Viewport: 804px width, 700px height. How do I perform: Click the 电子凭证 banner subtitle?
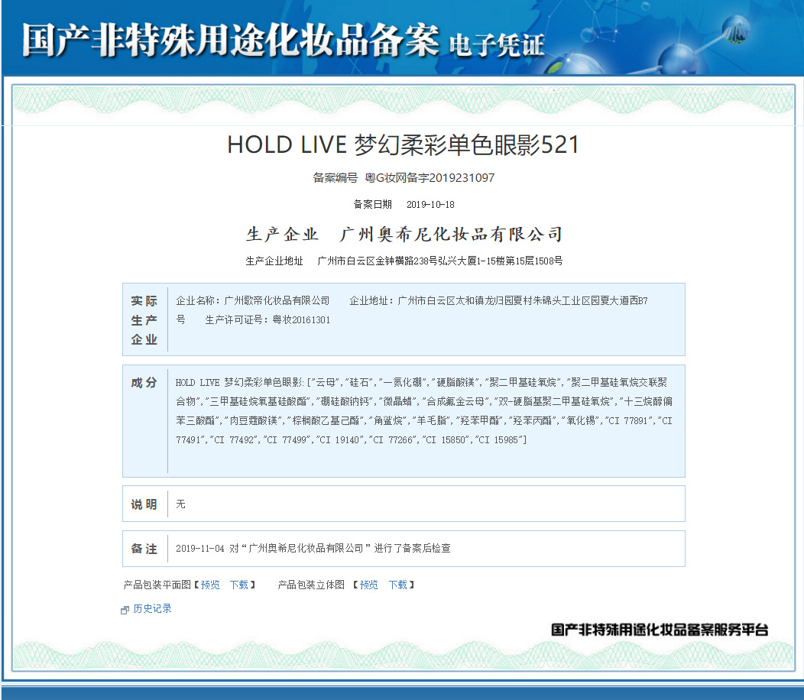(496, 45)
